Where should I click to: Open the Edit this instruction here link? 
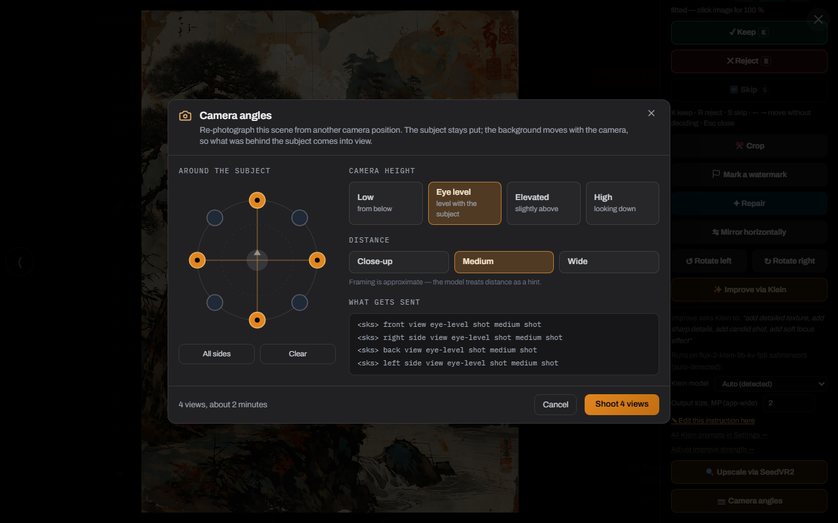[713, 420]
